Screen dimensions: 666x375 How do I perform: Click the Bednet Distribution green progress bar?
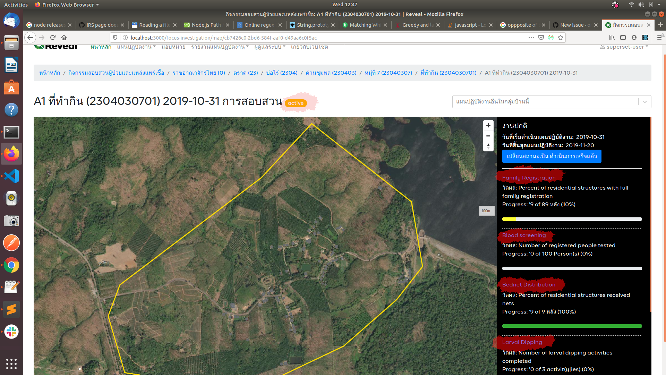572,326
